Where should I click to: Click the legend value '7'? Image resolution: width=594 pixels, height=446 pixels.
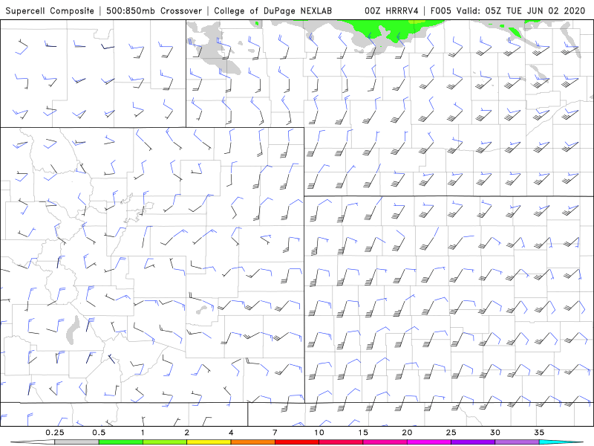pos(275,433)
